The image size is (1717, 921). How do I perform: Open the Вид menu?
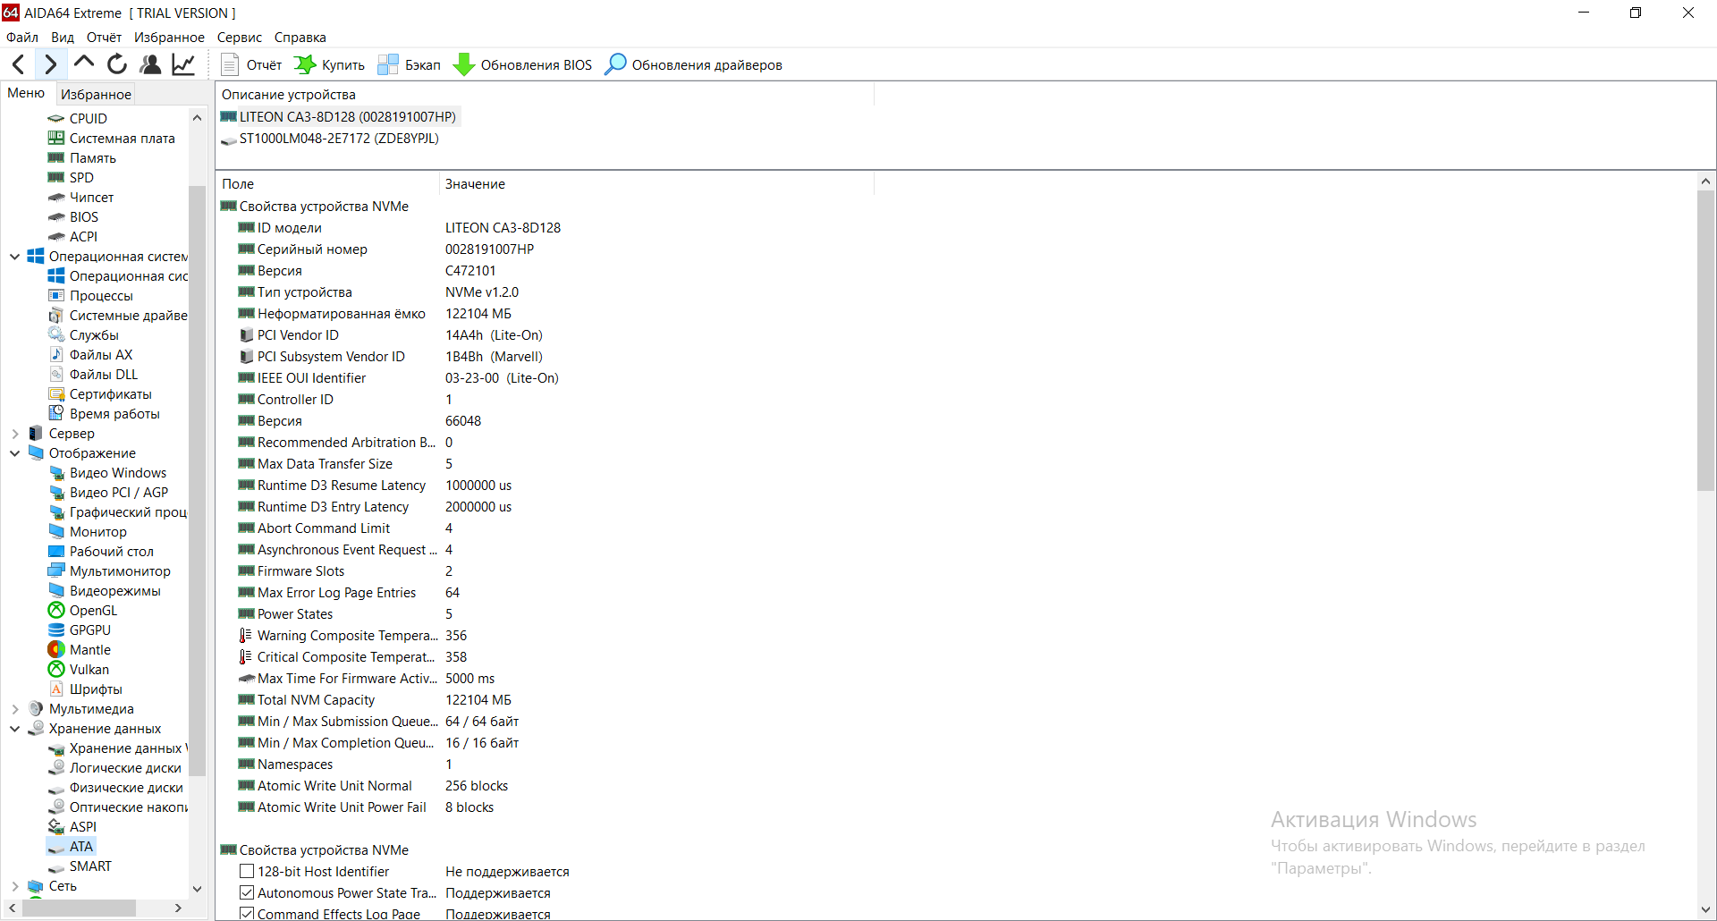pos(63,38)
